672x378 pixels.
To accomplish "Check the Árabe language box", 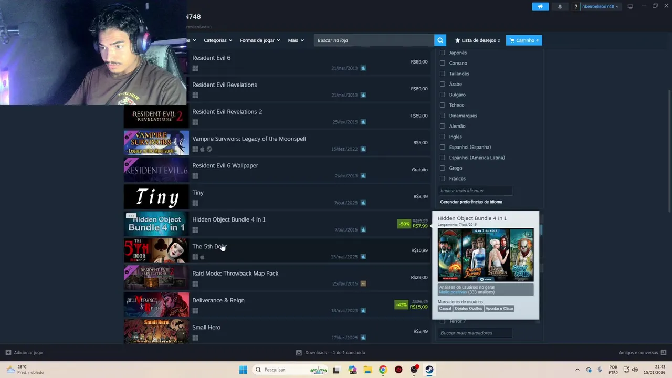I will pyautogui.click(x=442, y=84).
